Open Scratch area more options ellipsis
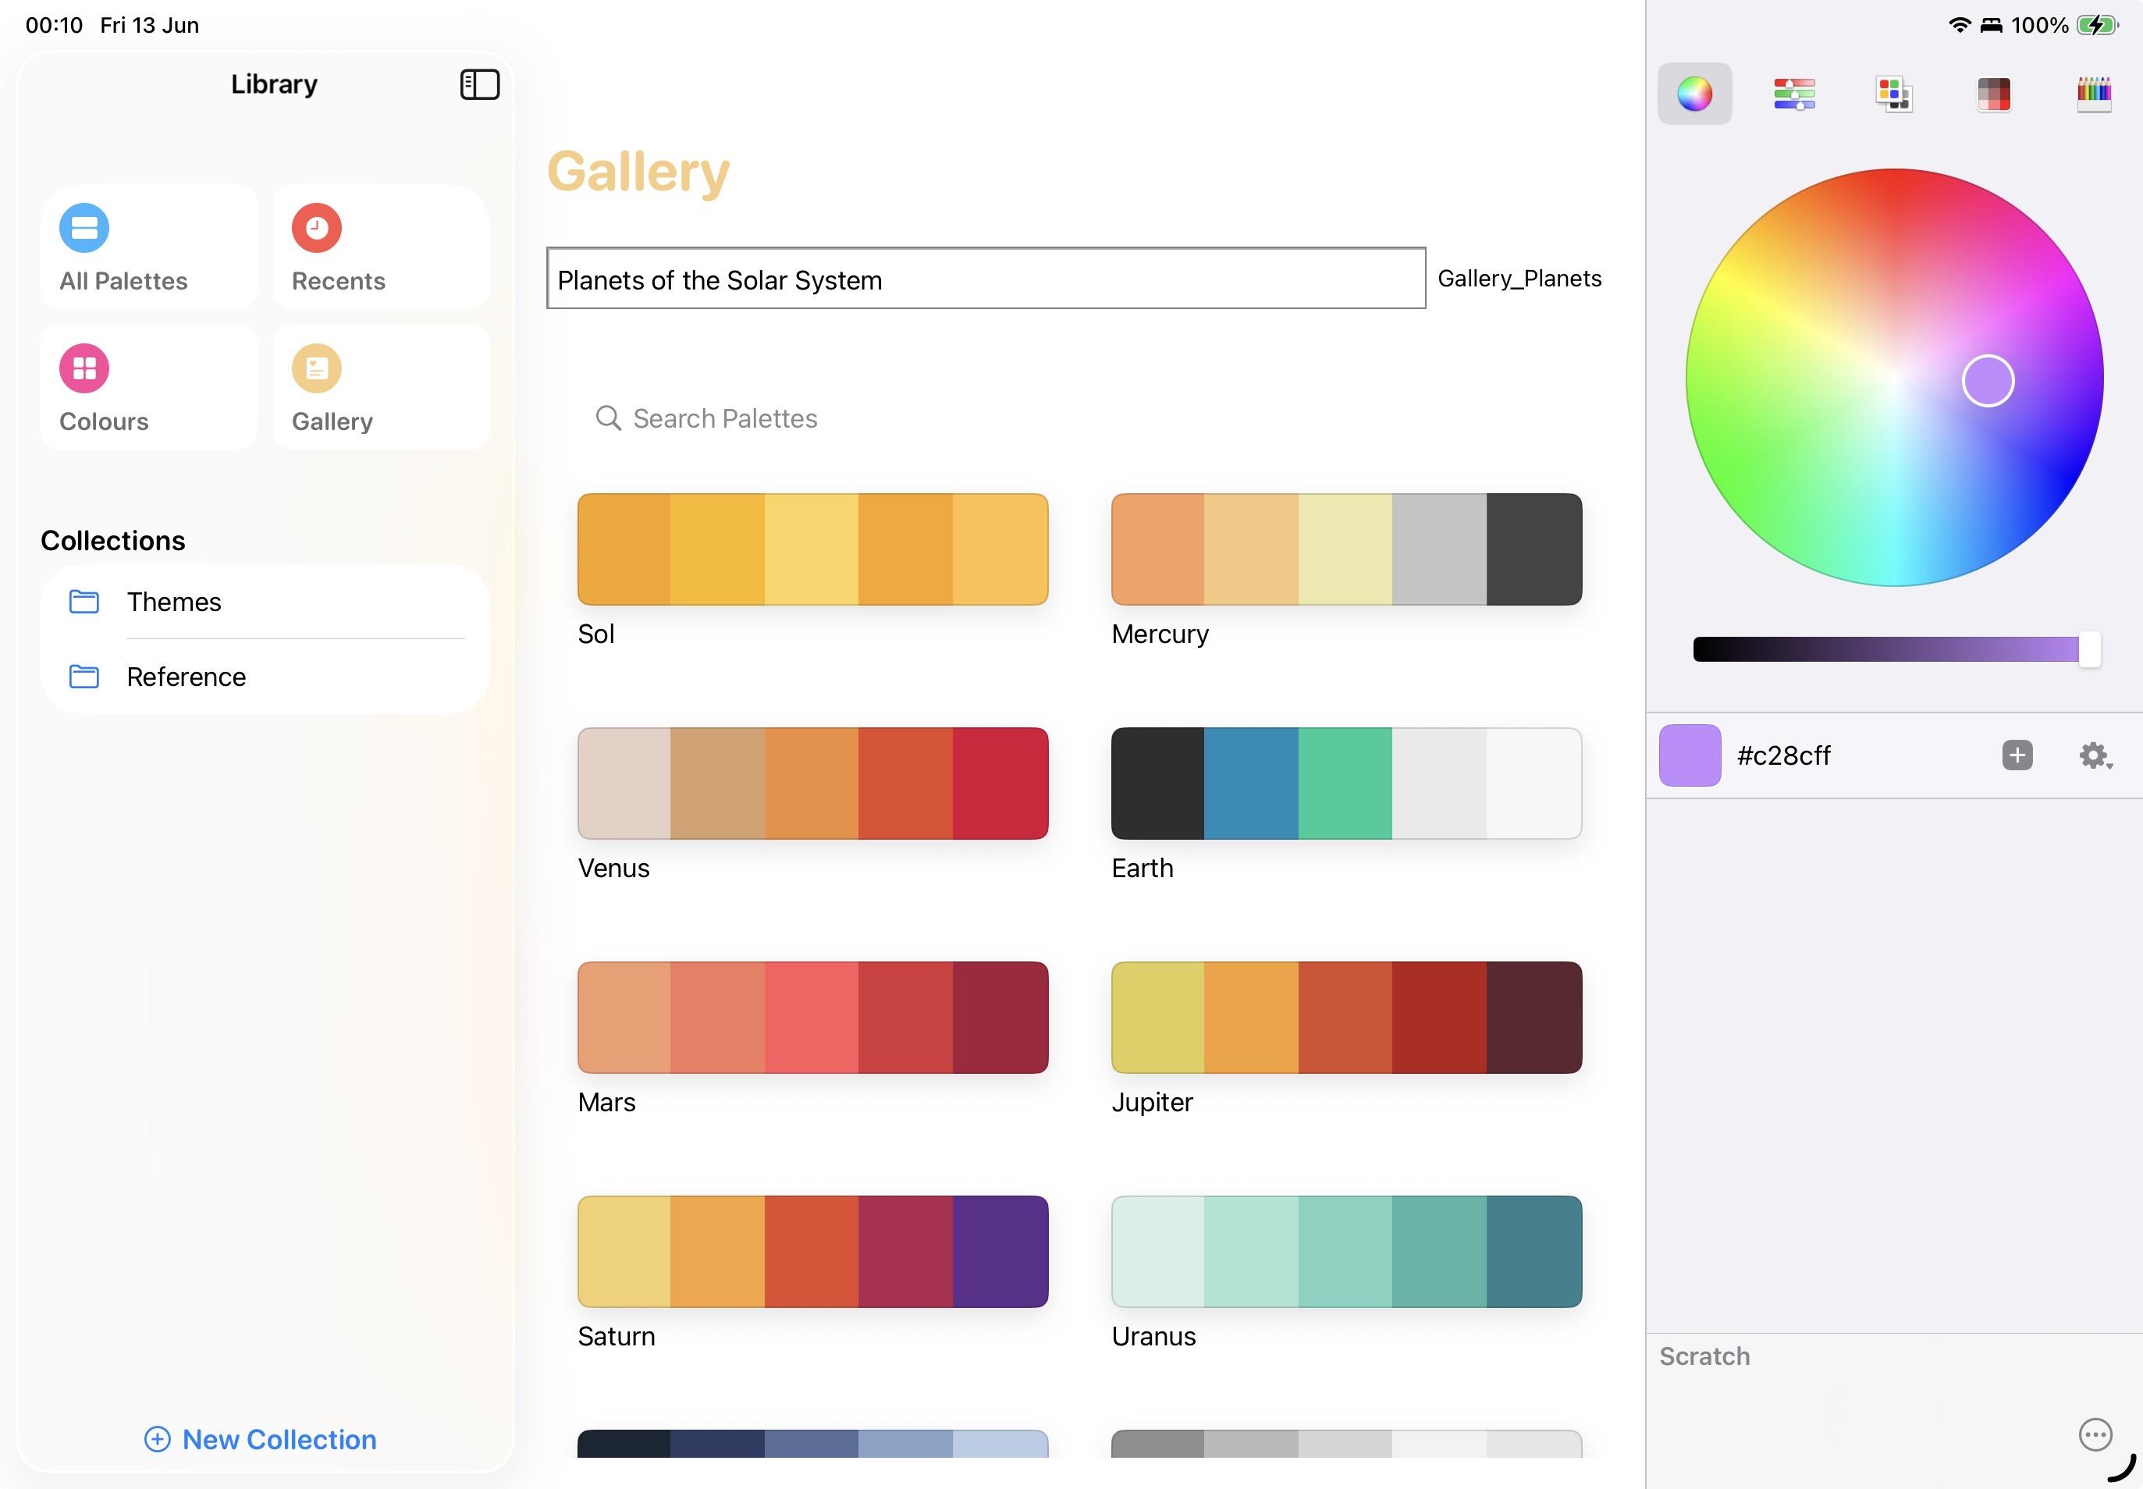This screenshot has height=1489, width=2143. click(2095, 1434)
